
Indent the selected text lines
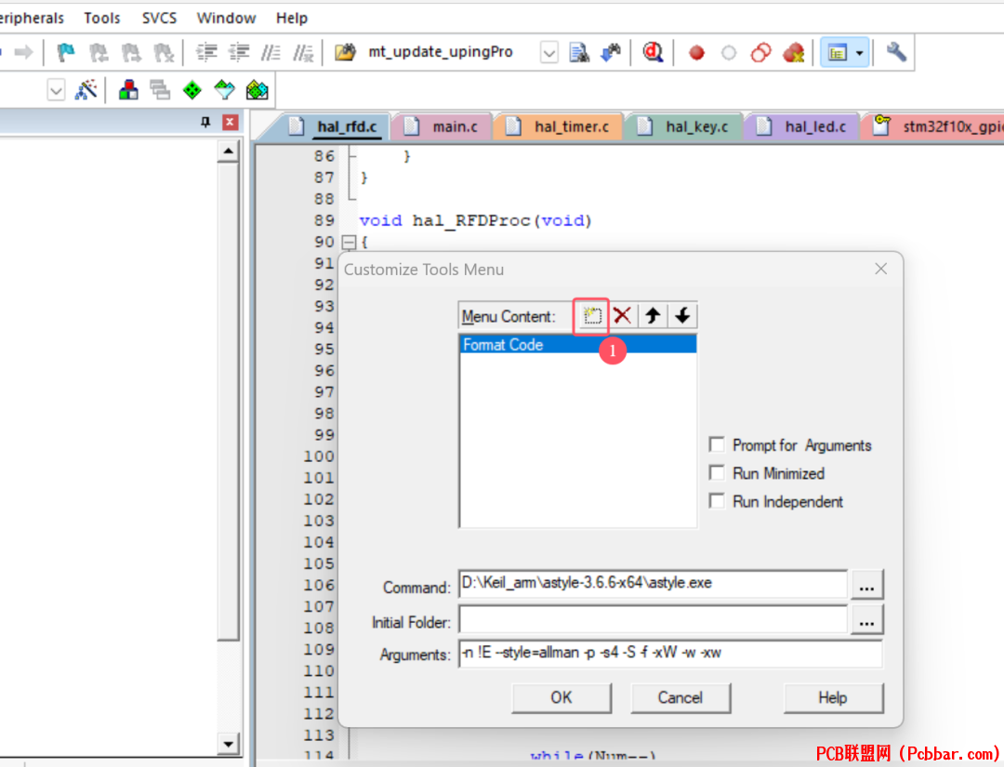point(206,52)
